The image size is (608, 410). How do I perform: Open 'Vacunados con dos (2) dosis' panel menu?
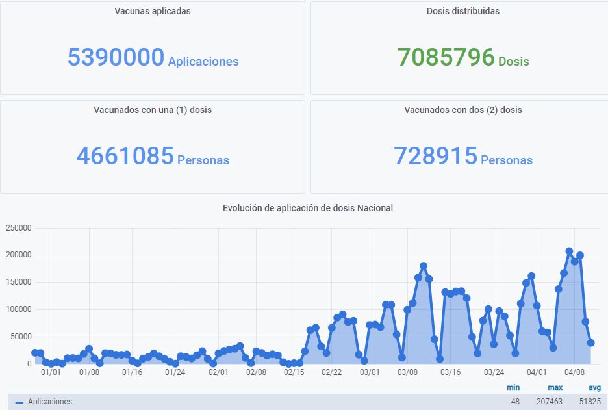pos(462,110)
